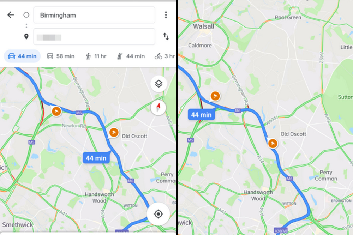Viewport: 353px width, 235px height.
Task: Tap the compass to face north
Action: click(158, 108)
